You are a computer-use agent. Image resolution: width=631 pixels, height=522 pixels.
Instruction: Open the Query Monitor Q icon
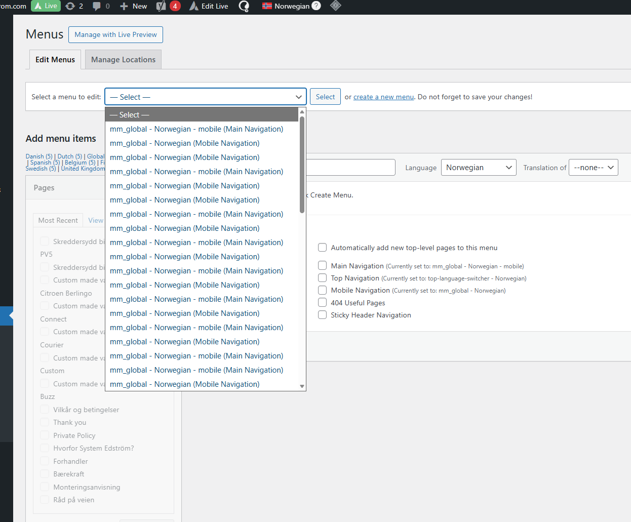coord(244,6)
